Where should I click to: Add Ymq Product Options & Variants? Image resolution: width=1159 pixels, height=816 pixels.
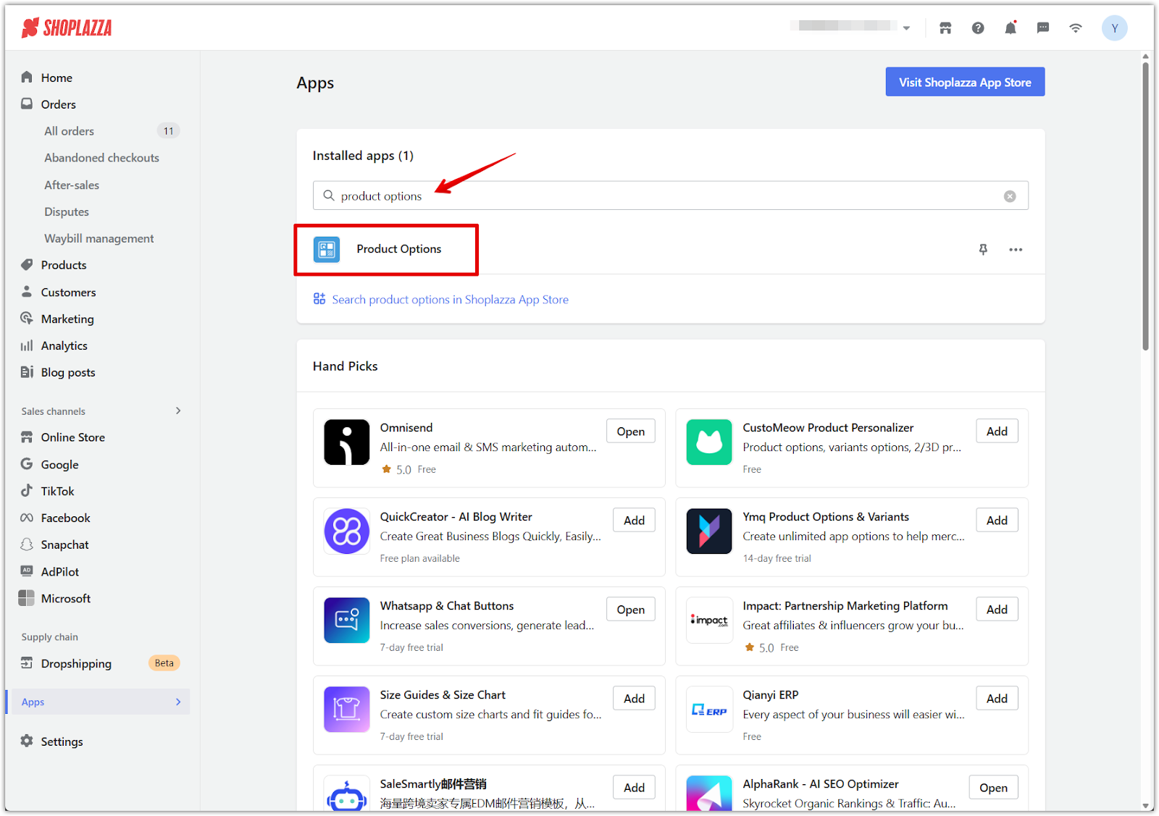coord(997,520)
